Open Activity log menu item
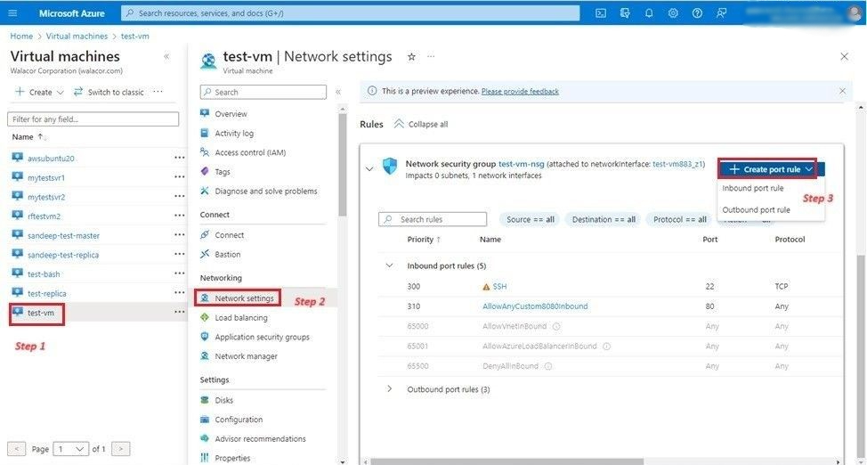This screenshot has height=465, width=867. tap(234, 134)
